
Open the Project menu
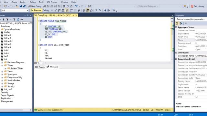click(x=23, y=2)
